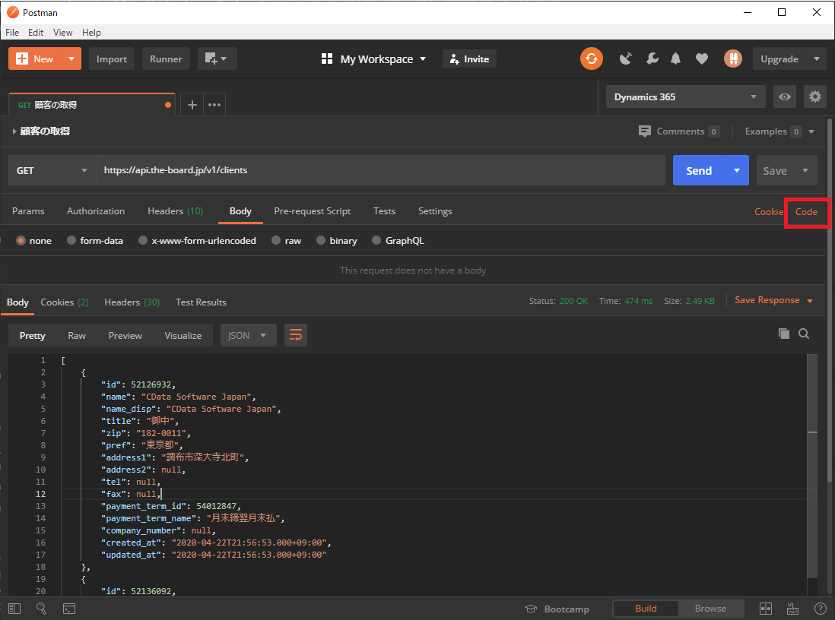Click the Code link
Viewport: 835px width, 620px height.
[806, 211]
